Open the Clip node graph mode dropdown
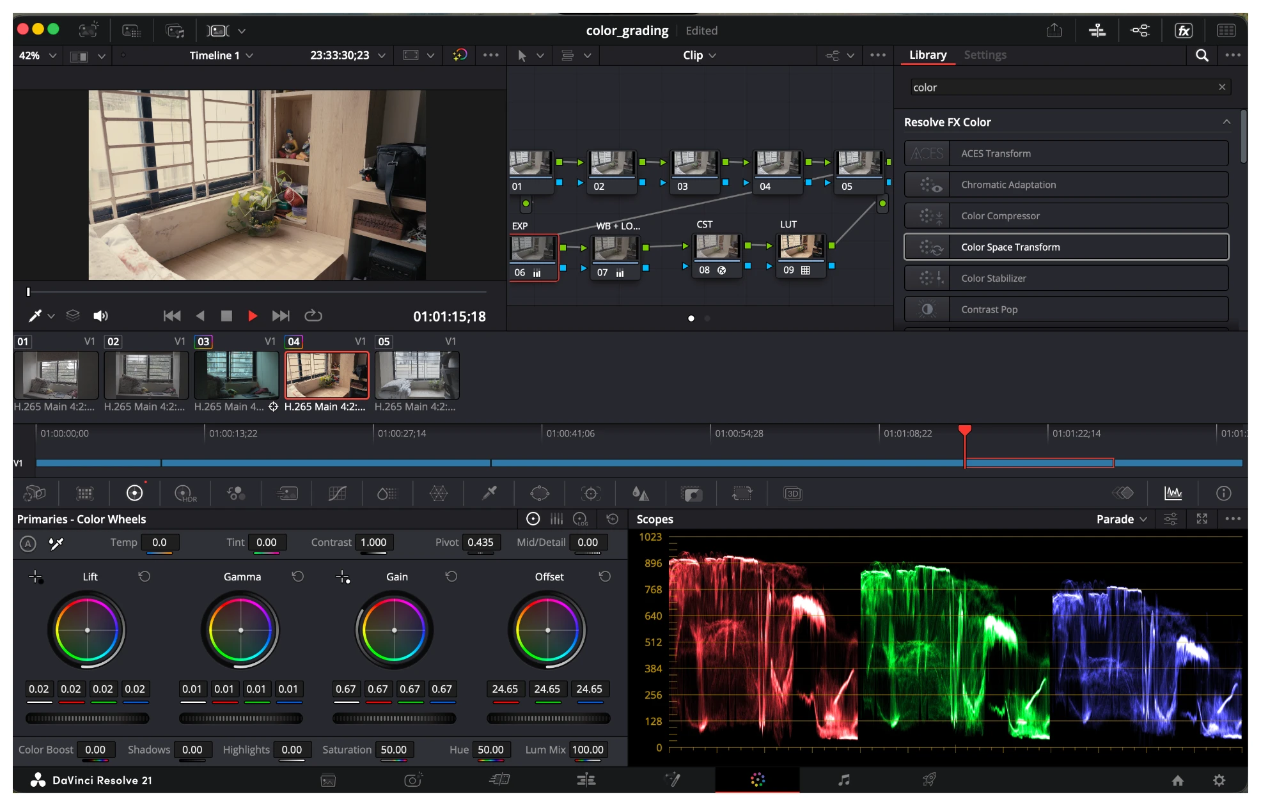The width and height of the screenshot is (1261, 806). pos(700,56)
